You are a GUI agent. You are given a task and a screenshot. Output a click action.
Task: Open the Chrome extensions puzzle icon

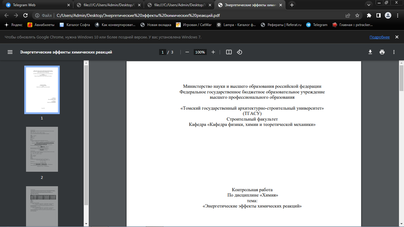point(369,15)
